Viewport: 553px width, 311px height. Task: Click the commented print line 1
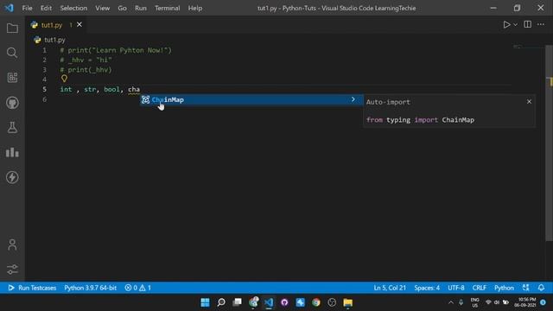(116, 50)
